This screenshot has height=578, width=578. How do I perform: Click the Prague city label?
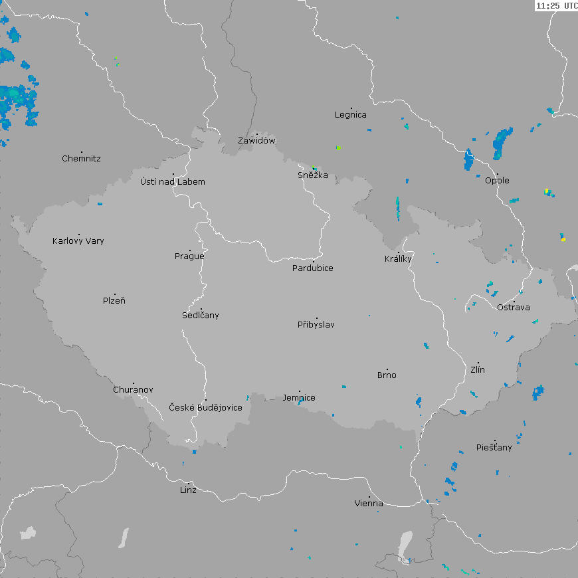[189, 256]
